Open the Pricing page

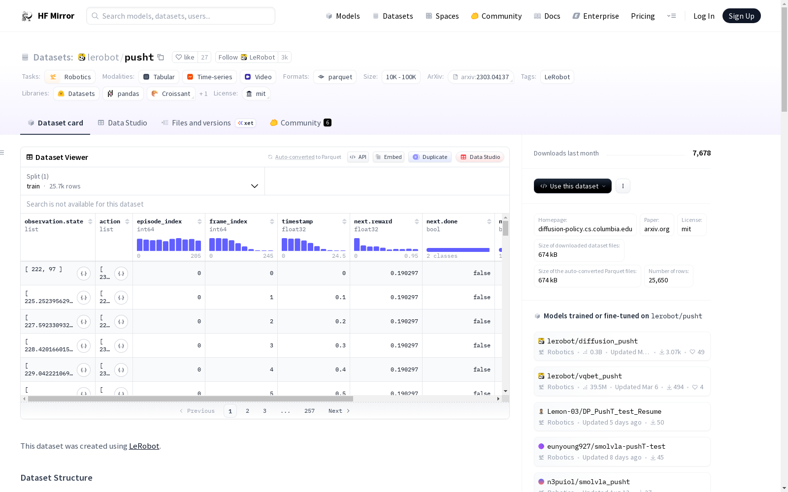click(x=643, y=16)
